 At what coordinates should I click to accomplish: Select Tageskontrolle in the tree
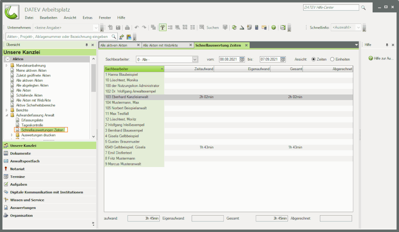click(32, 125)
